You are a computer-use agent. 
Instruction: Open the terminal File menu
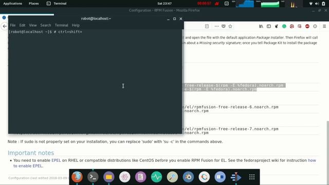coord(13,25)
